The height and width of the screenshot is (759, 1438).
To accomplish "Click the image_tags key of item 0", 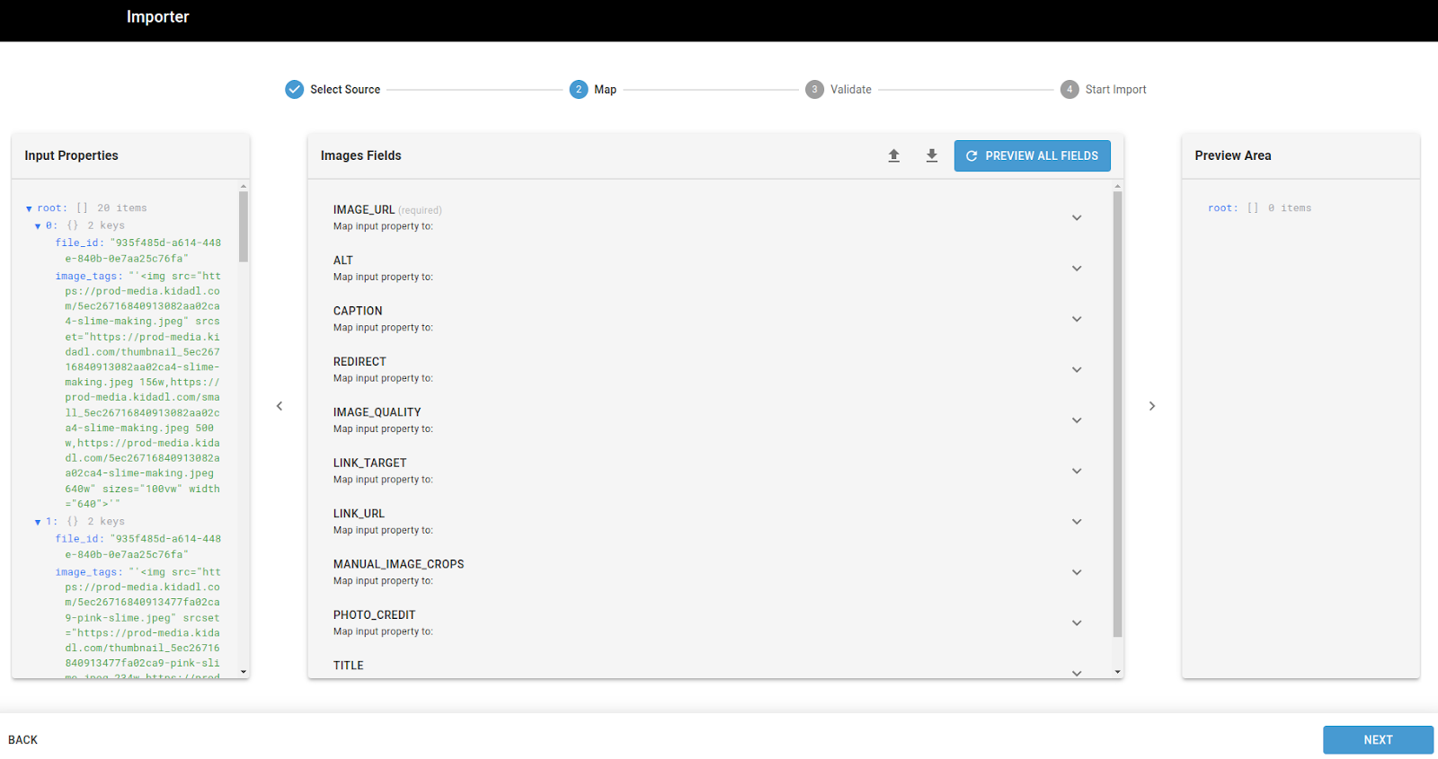I will click(x=89, y=277).
